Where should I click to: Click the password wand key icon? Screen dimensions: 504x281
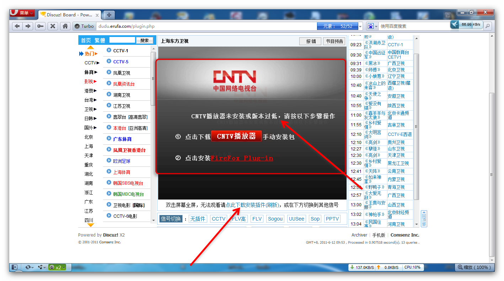[x=40, y=26]
